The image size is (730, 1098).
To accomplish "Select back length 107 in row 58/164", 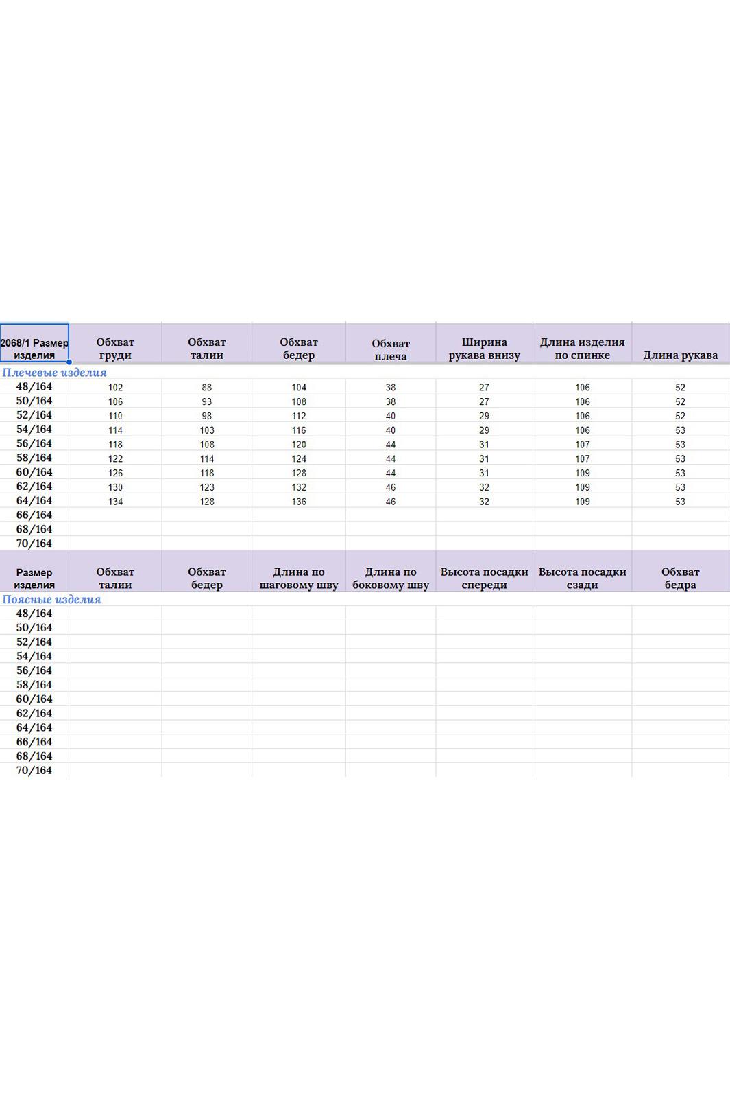I will pos(583,459).
